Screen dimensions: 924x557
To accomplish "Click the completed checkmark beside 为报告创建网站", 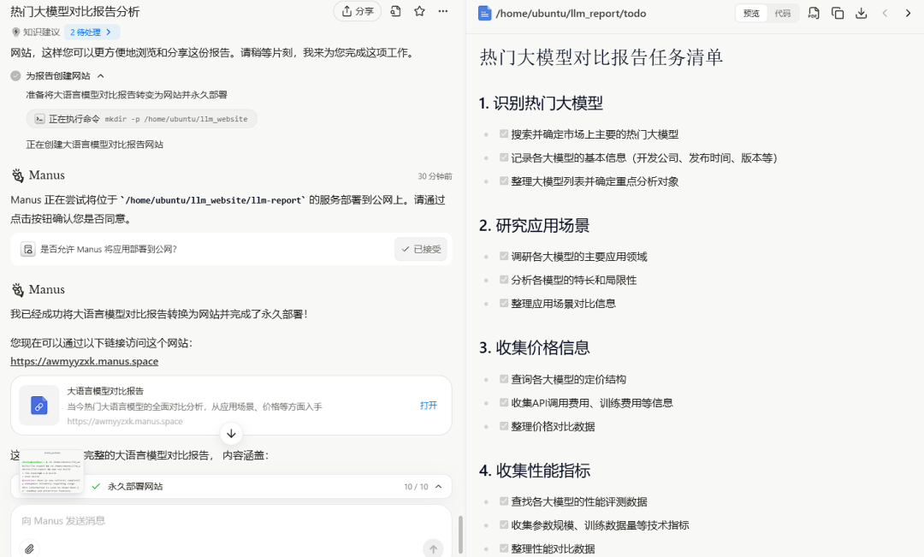I will (x=16, y=76).
